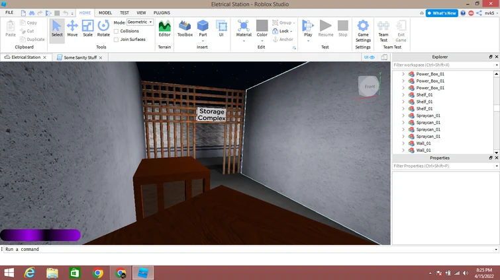Open Game Settings
The width and height of the screenshot is (500, 280).
pyautogui.click(x=363, y=31)
